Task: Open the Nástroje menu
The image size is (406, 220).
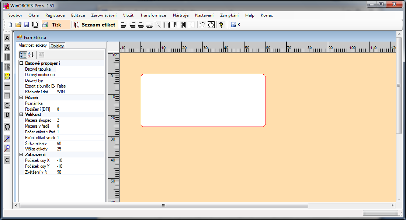Action: (x=181, y=15)
